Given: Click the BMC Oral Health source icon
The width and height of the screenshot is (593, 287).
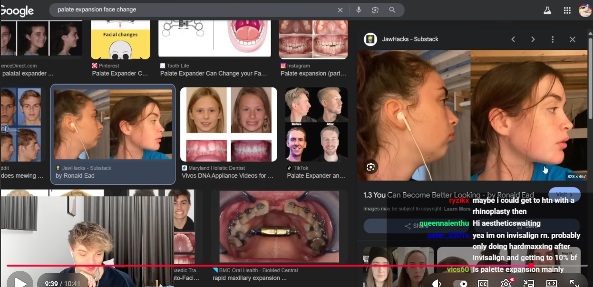Looking at the screenshot, I should click(x=215, y=270).
